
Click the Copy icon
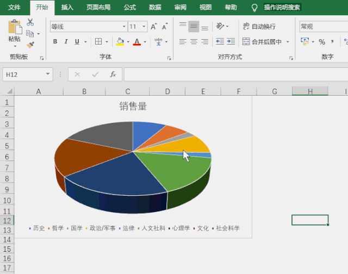pyautogui.click(x=30, y=34)
